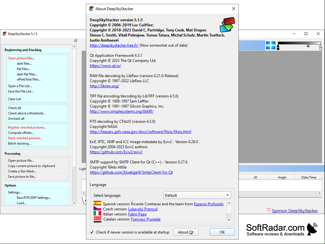This screenshot has height=244, width=325.
Task: Click file list horizontal scroll right arrow
Action: [320, 193]
